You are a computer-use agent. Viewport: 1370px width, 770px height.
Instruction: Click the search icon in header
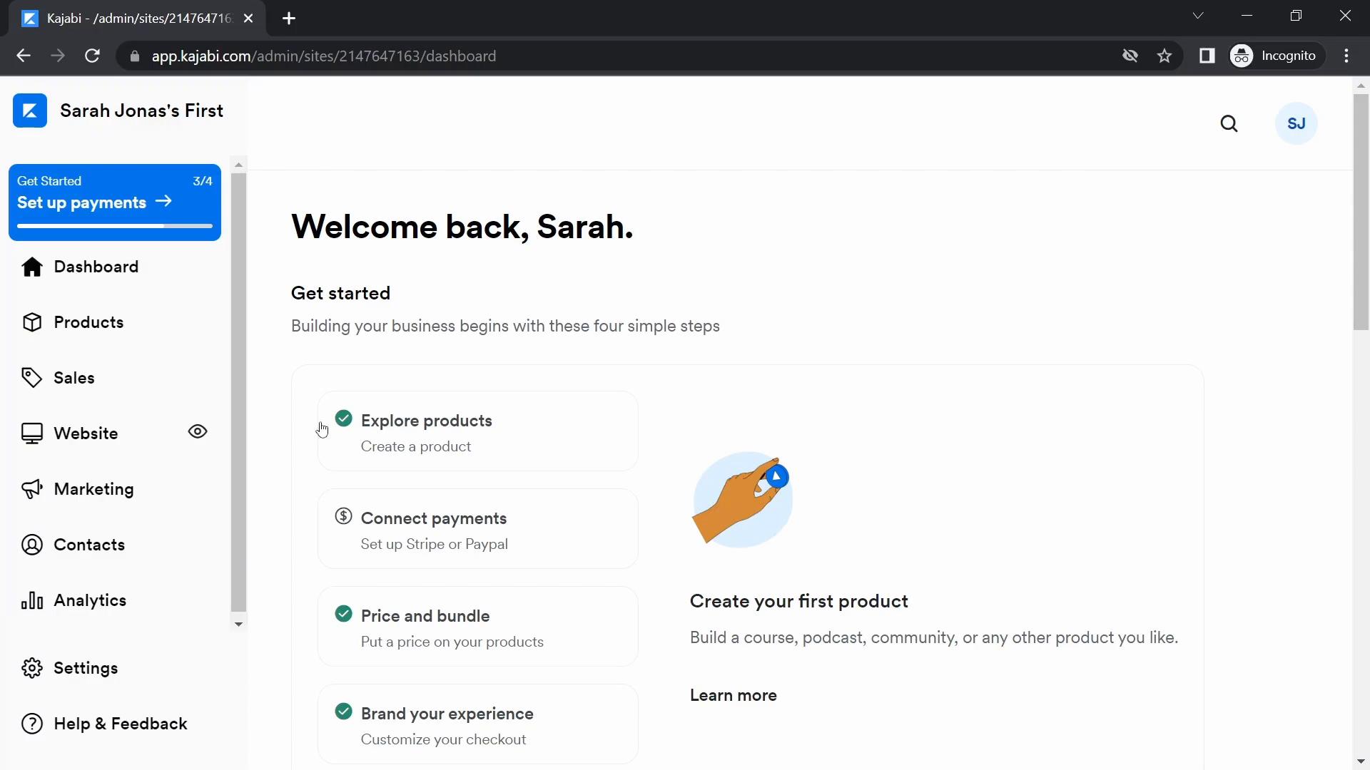pyautogui.click(x=1229, y=123)
